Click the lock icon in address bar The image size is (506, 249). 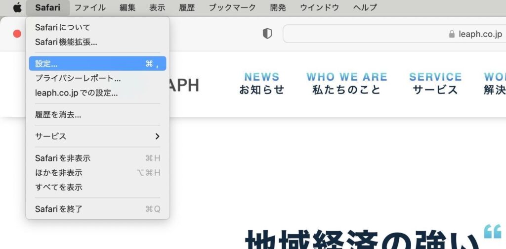pos(452,34)
